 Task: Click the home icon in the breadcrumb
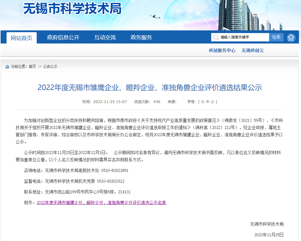7,66
